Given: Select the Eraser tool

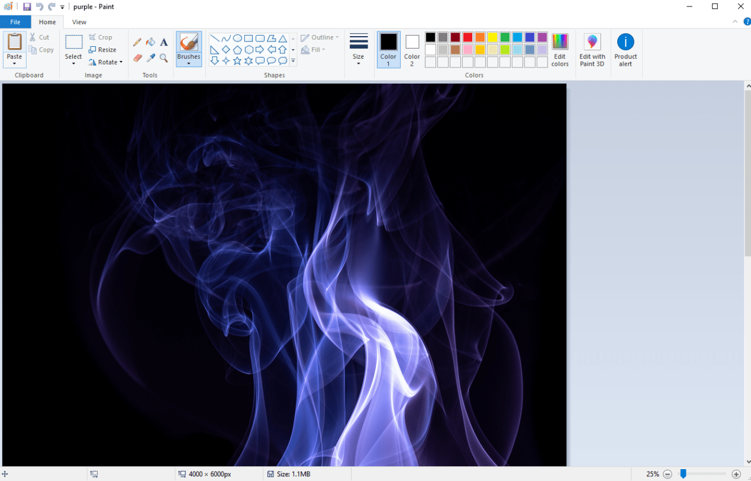Looking at the screenshot, I should click(137, 58).
